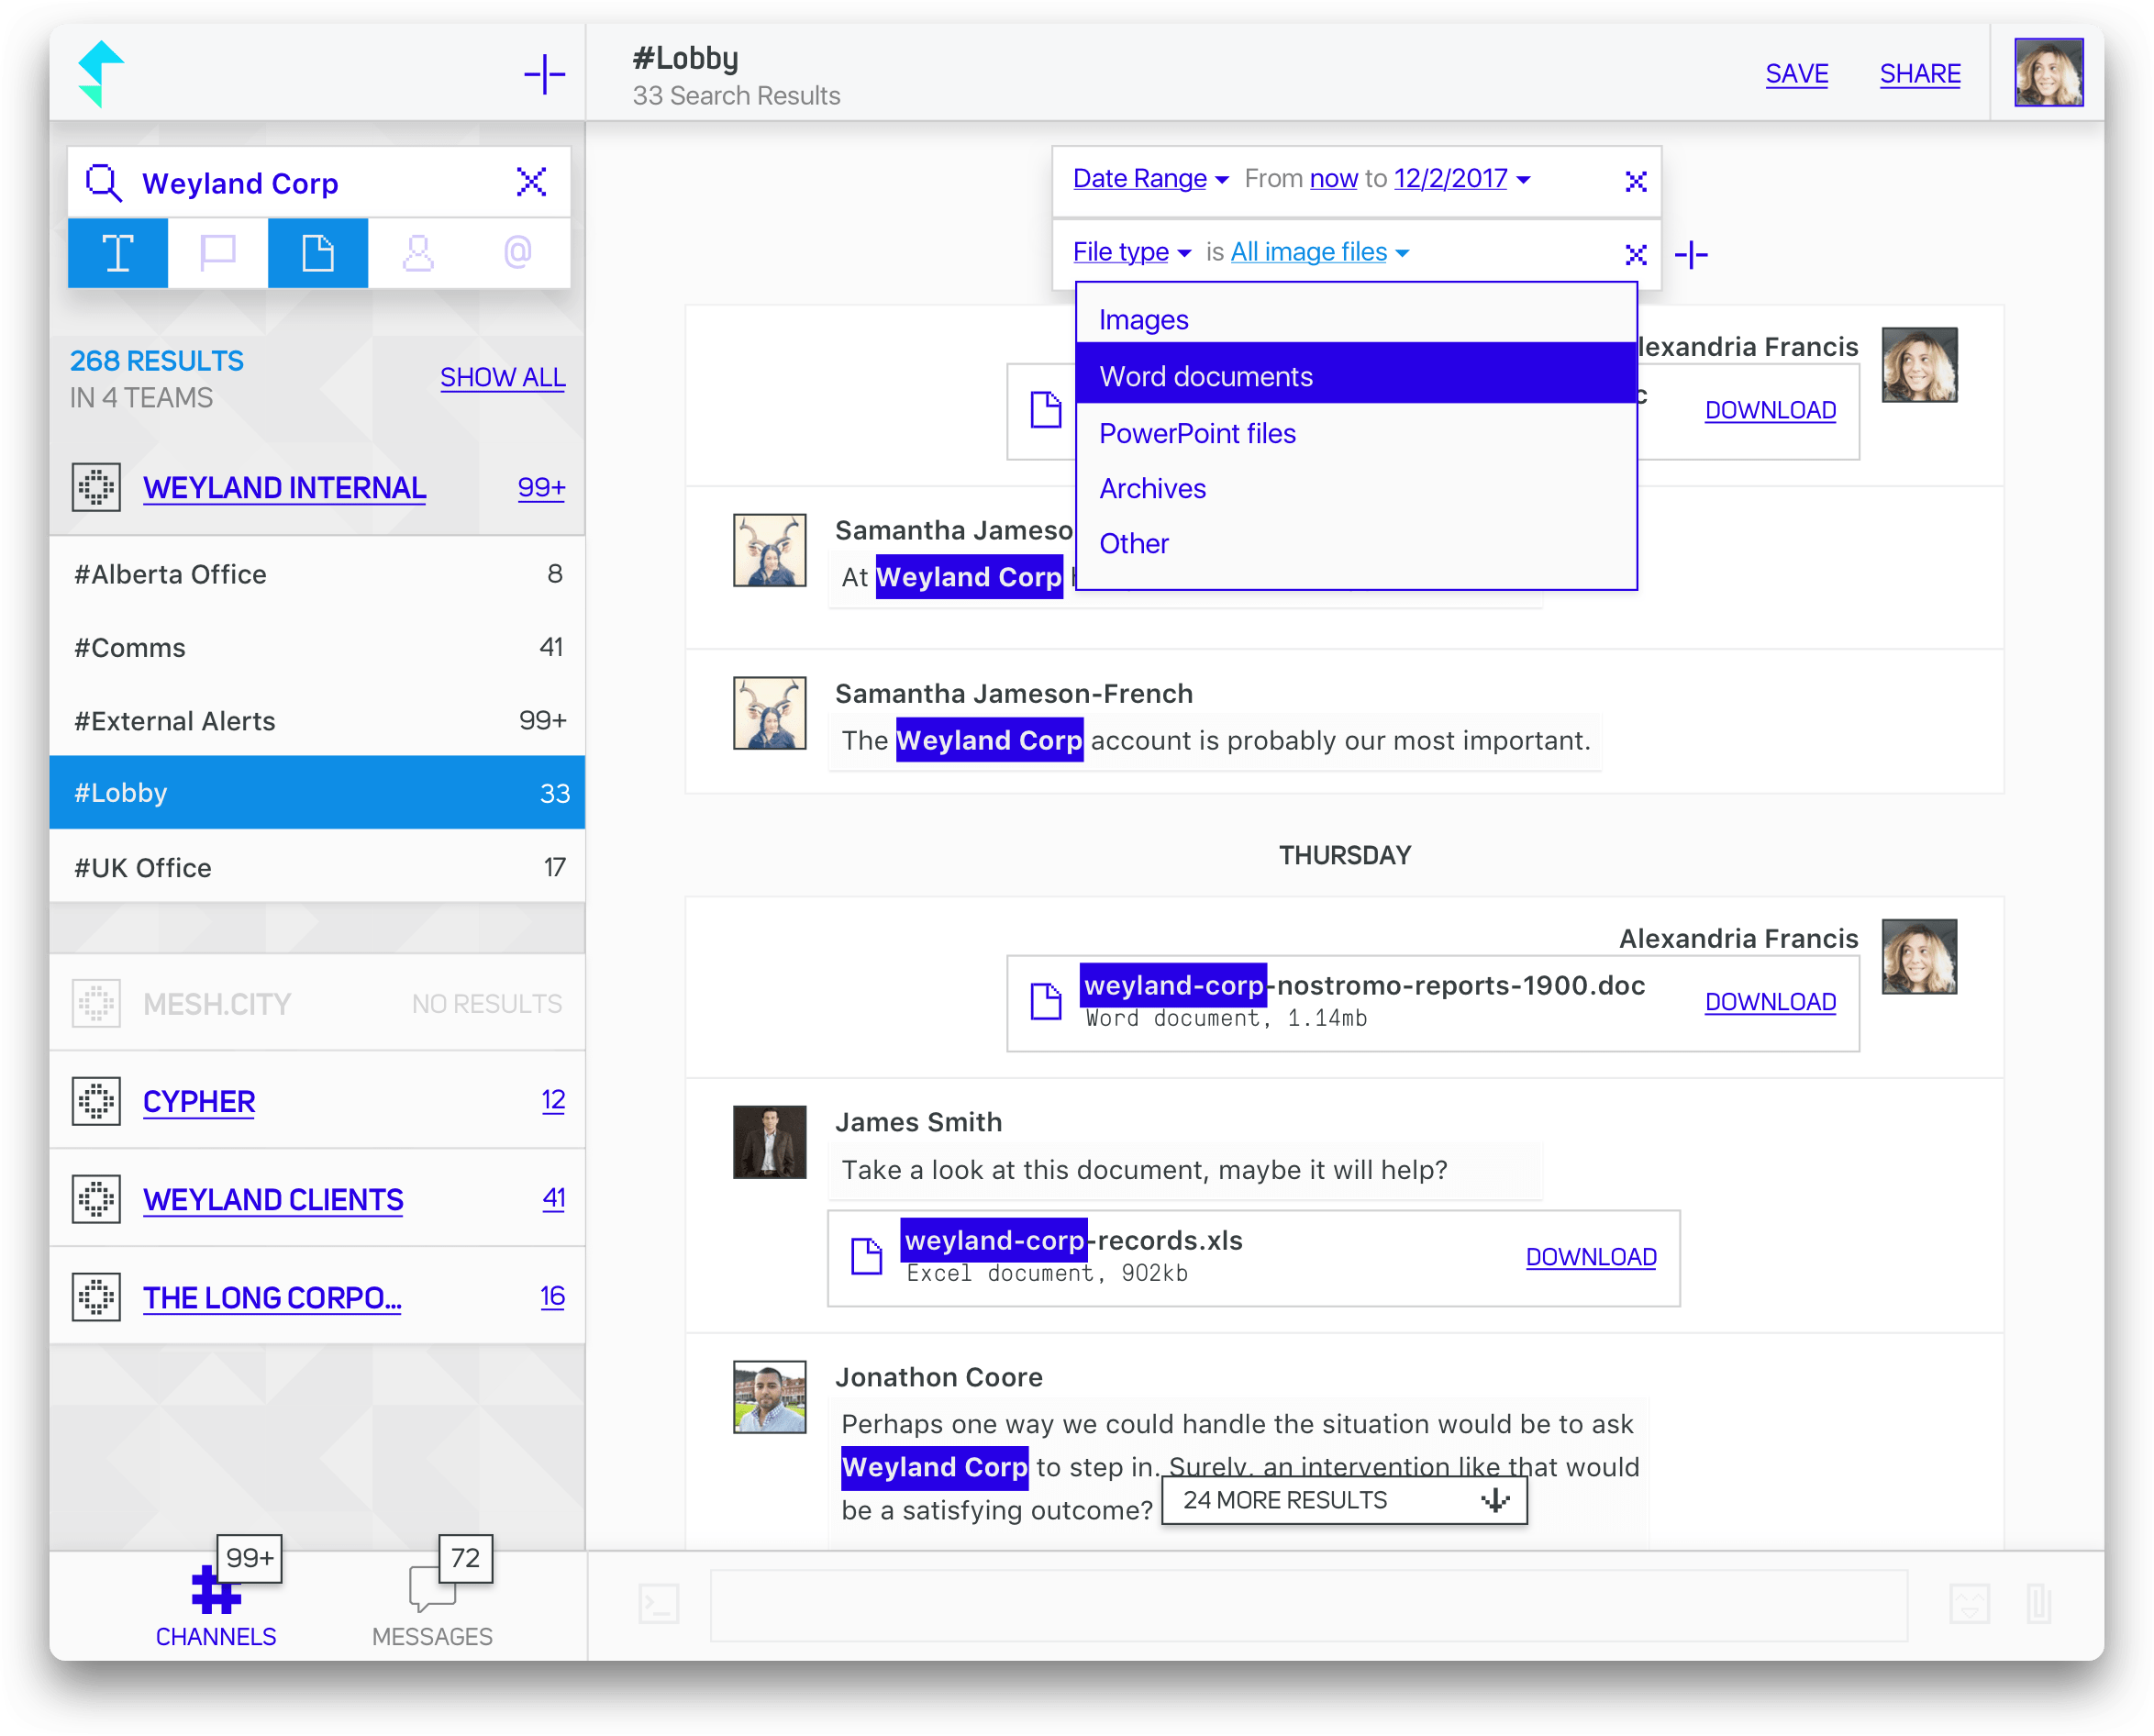Select Images from the dropdown
Image resolution: width=2154 pixels, height=1736 pixels.
(x=1355, y=320)
